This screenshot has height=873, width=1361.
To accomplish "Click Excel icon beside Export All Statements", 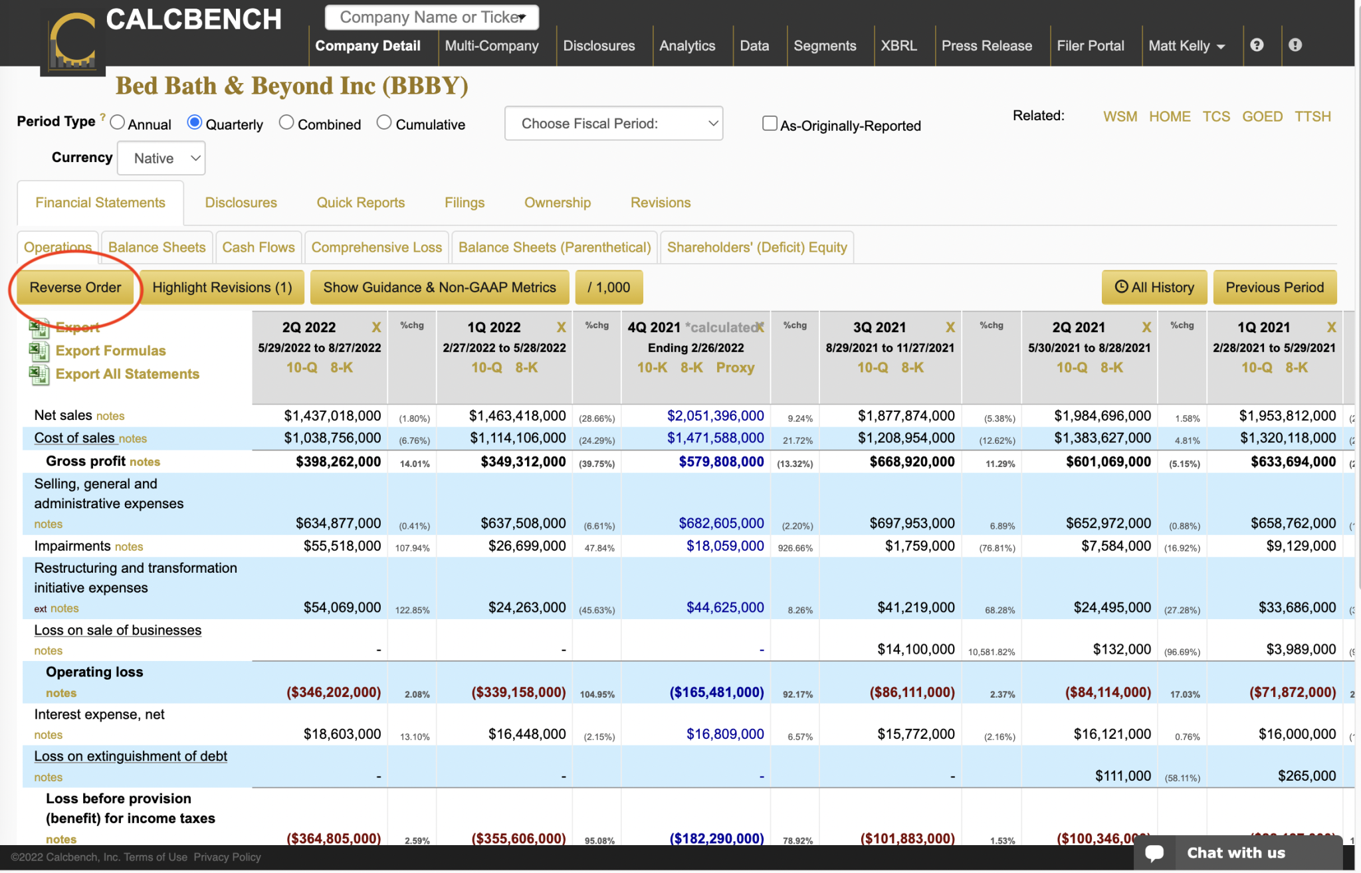I will pyautogui.click(x=39, y=374).
